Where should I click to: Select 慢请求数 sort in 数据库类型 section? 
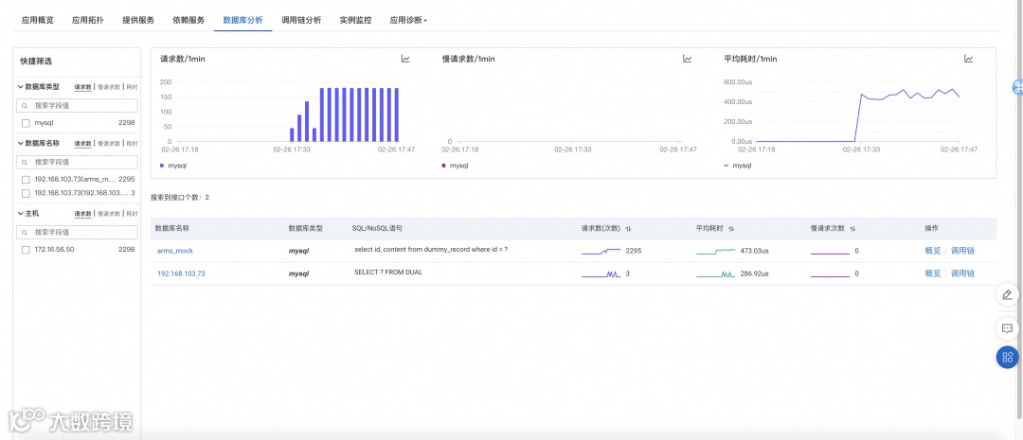tap(109, 87)
